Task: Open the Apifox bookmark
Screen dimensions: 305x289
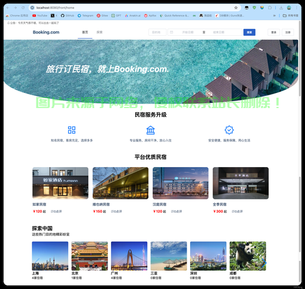Action: (150, 16)
